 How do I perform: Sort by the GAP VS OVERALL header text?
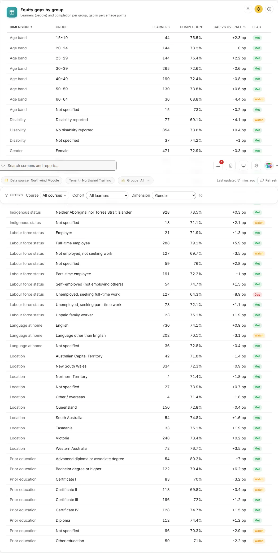(228, 27)
